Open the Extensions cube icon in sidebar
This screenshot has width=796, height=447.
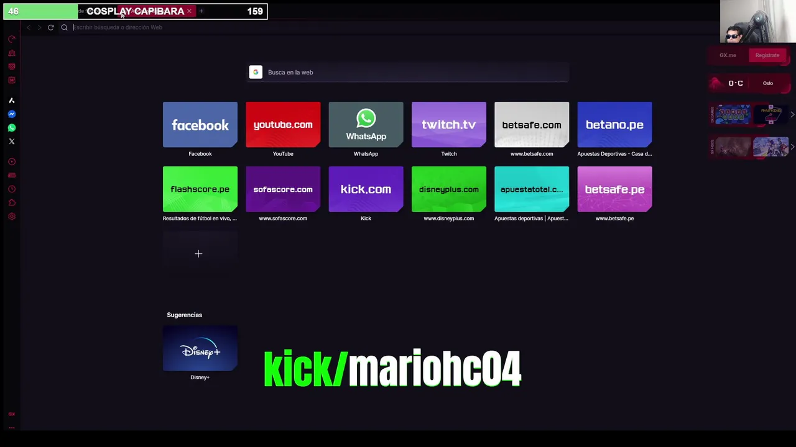(x=11, y=202)
